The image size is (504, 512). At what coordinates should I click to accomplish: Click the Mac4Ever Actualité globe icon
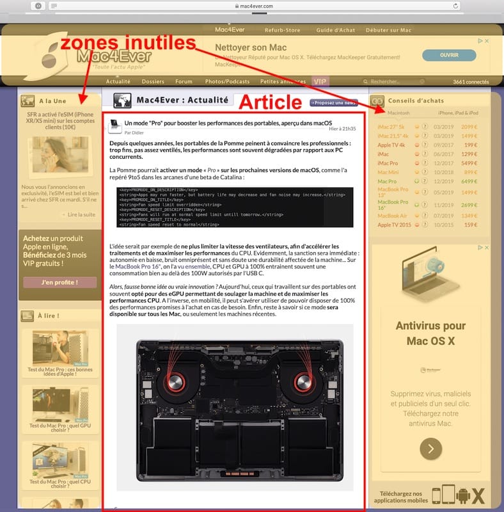pyautogui.click(x=122, y=100)
